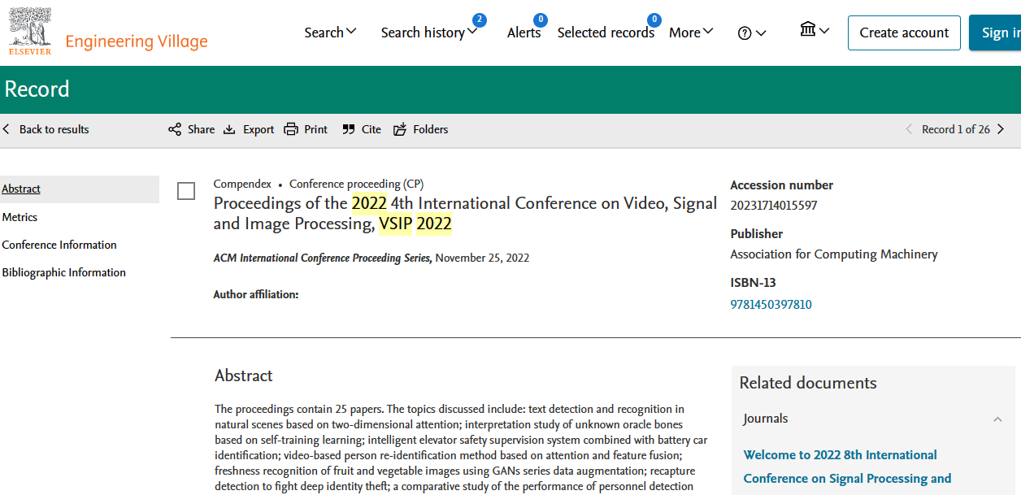1021x495 pixels.
Task: Click the Sign in button
Action: click(x=996, y=33)
